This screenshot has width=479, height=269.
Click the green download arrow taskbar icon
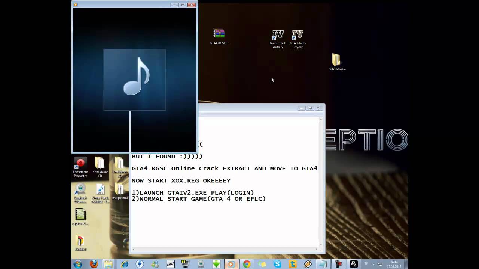point(216,264)
